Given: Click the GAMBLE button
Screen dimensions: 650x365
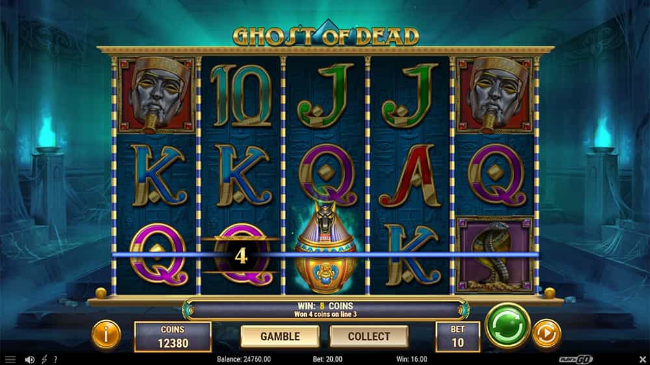Looking at the screenshot, I should click(280, 336).
